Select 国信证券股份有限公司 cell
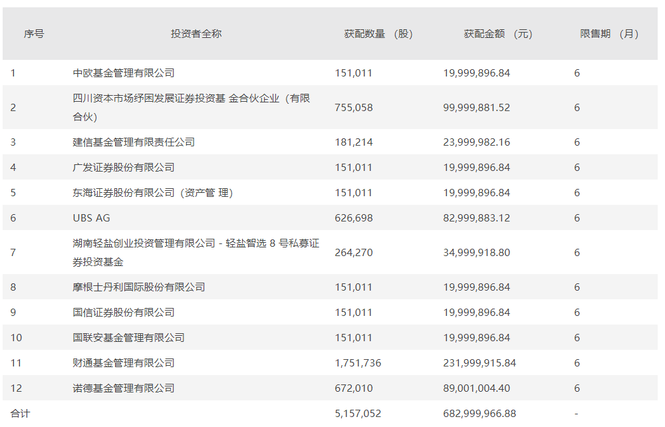 [x=124, y=313]
